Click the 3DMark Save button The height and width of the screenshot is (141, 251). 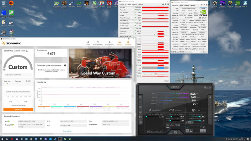point(25,102)
